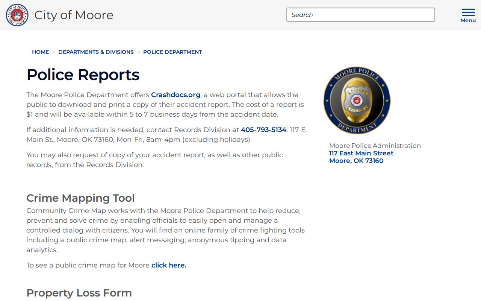Call Records Division number 405-793-5134

pos(263,130)
